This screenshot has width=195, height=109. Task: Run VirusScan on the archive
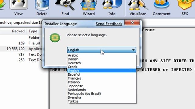(138, 7)
